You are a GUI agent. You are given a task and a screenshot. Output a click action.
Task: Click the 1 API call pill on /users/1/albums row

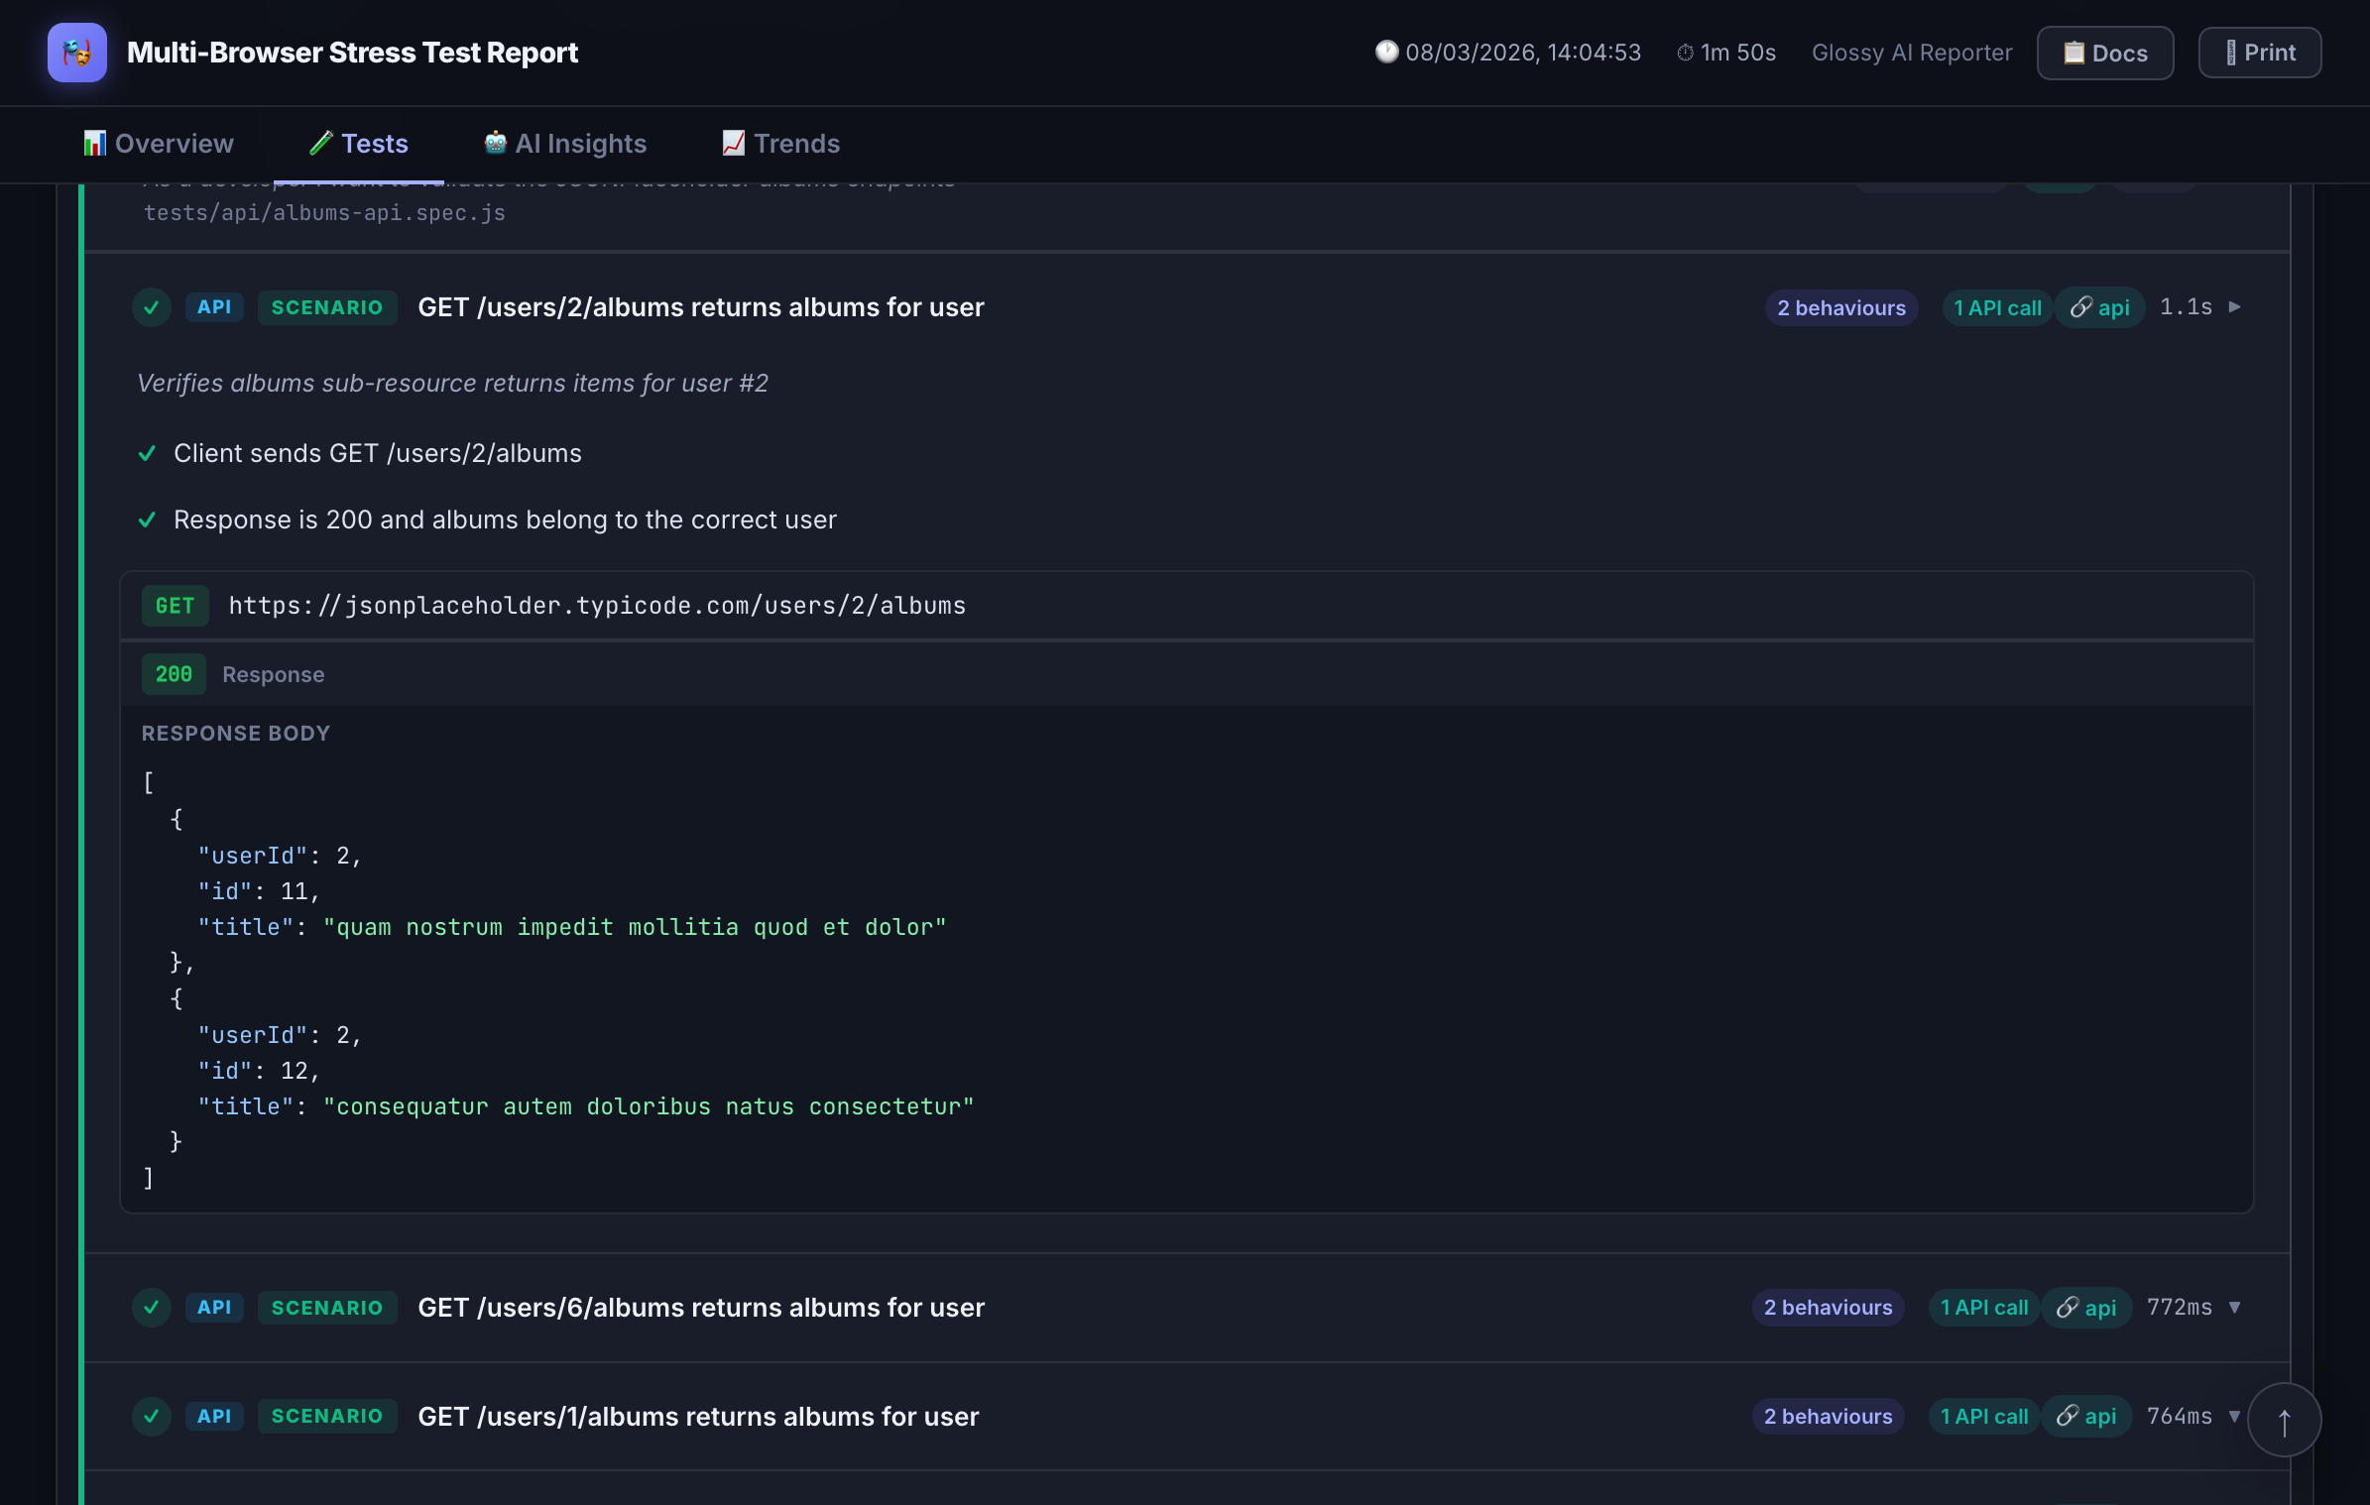1983,1416
